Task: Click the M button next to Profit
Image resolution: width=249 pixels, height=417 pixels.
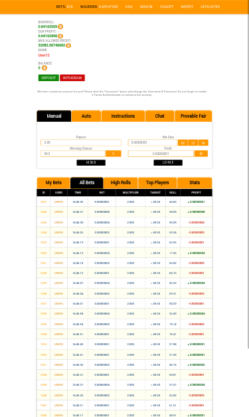Action: (201, 154)
